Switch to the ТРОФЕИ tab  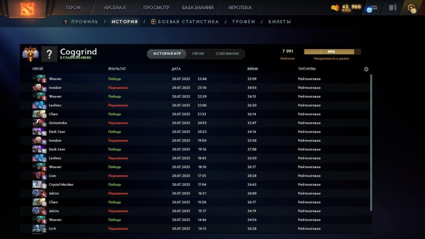point(244,22)
